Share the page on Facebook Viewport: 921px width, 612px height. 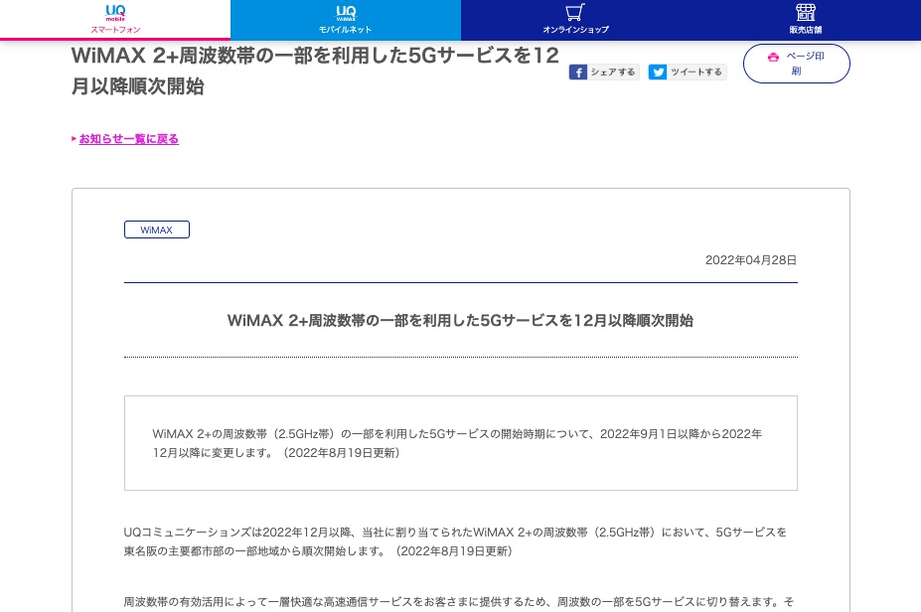coord(604,72)
